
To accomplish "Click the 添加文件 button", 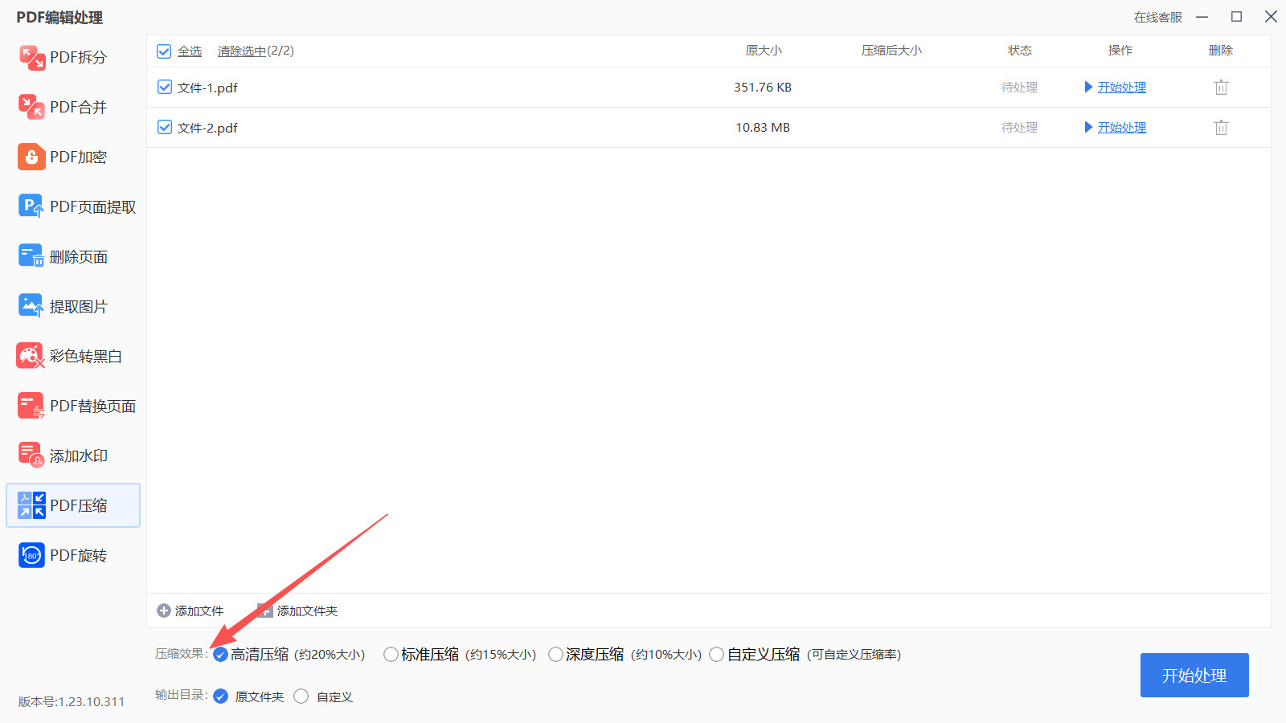I will click(x=190, y=611).
